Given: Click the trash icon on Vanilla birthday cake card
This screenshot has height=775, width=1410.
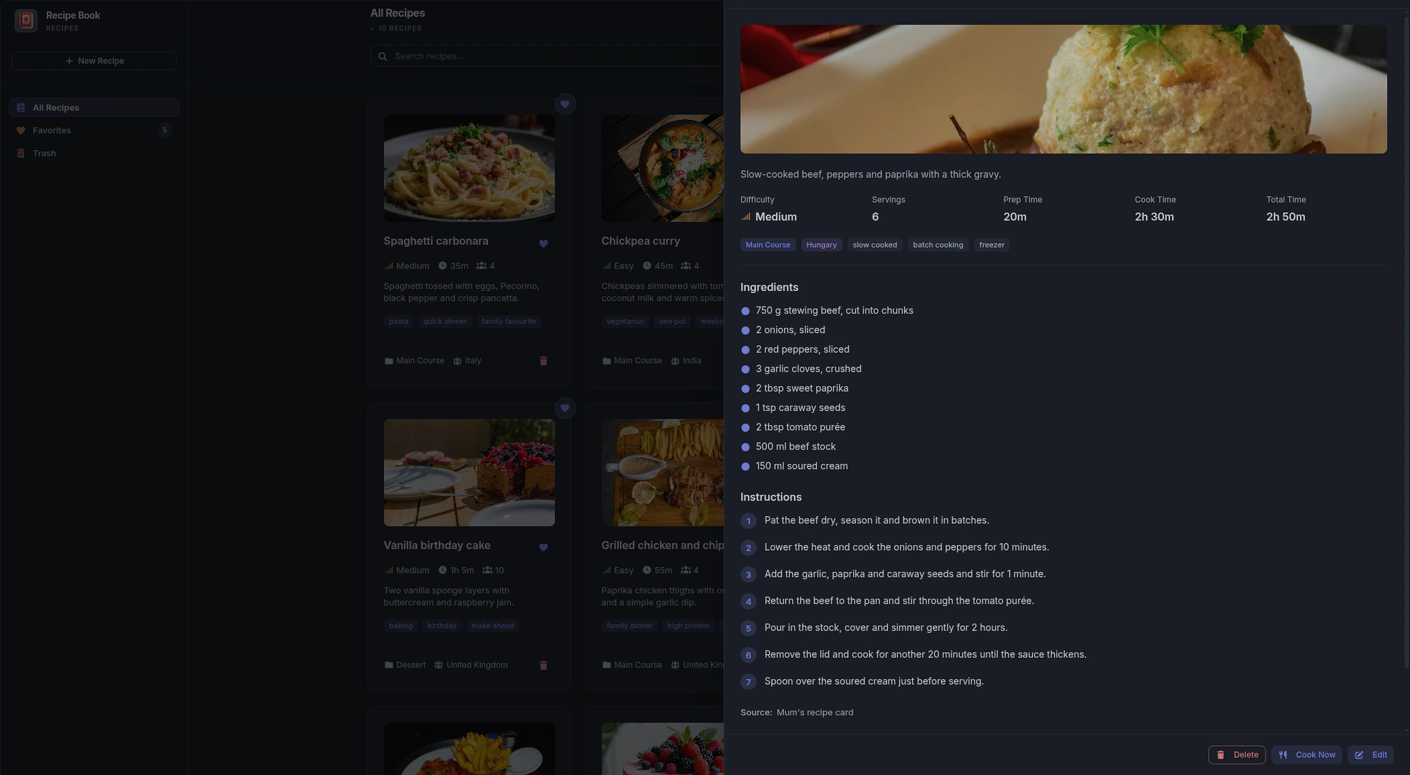Looking at the screenshot, I should coord(543,665).
